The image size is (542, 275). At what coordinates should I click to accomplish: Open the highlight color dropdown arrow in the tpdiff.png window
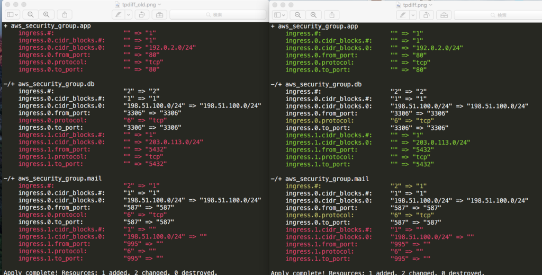(x=413, y=15)
